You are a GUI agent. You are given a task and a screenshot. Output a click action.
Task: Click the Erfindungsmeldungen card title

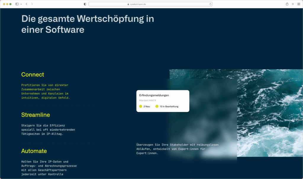tap(154, 95)
